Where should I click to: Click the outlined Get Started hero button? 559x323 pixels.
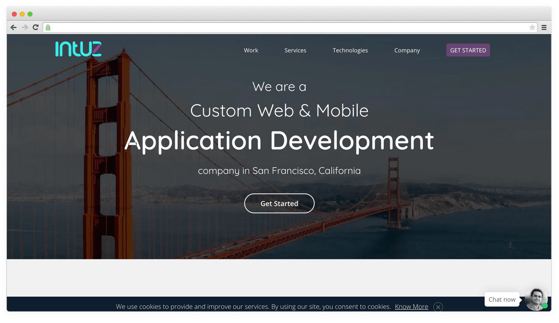click(x=279, y=204)
